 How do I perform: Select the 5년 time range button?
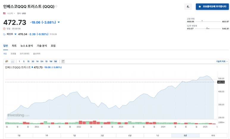185,135
